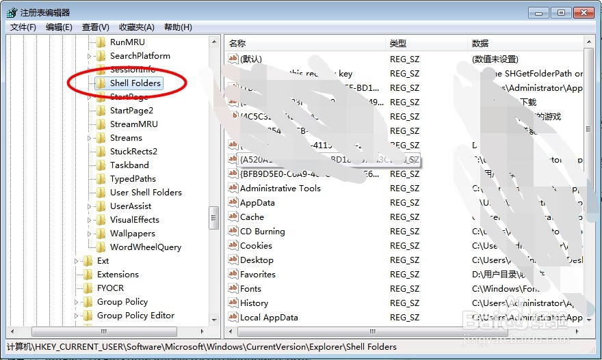This screenshot has height=360, width=602.
Task: Expand the VisualEffects tree node
Action: [x=89, y=220]
